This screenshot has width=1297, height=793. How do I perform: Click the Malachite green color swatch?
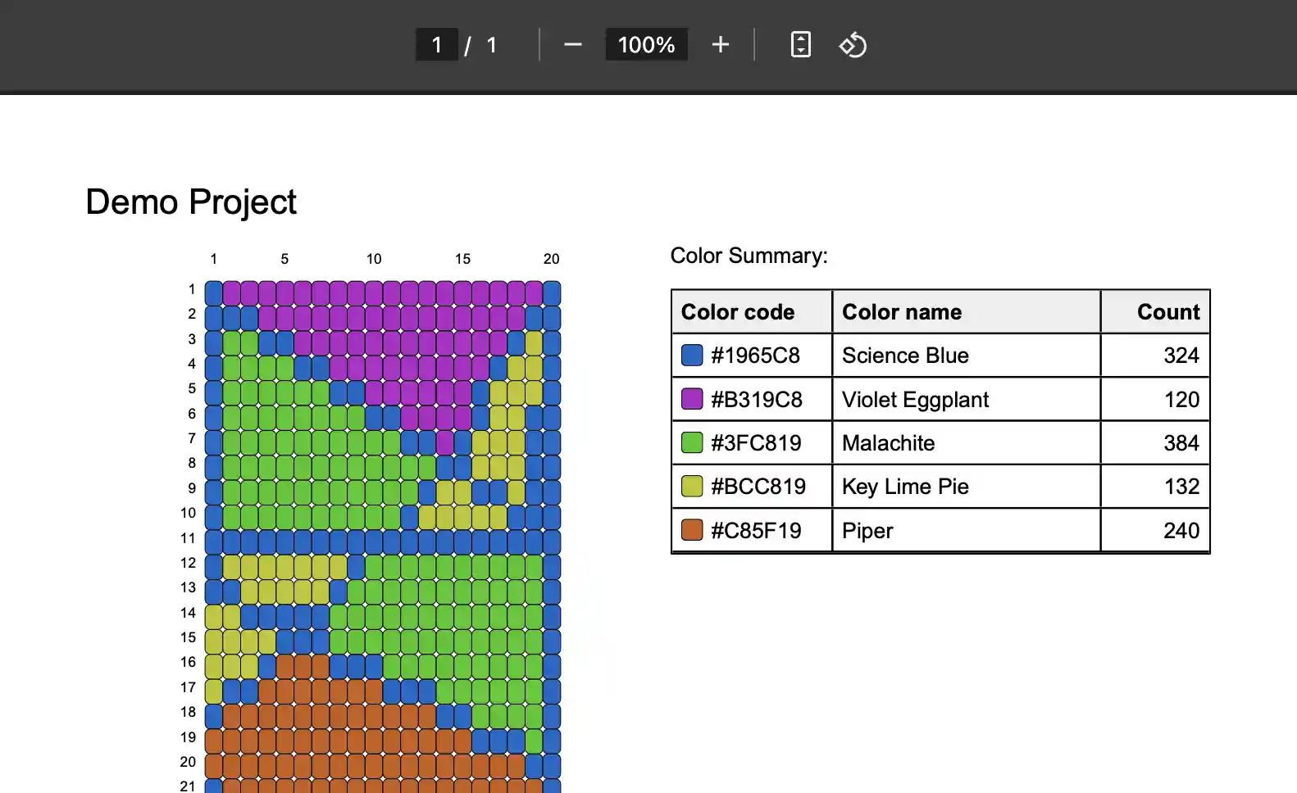click(x=692, y=442)
